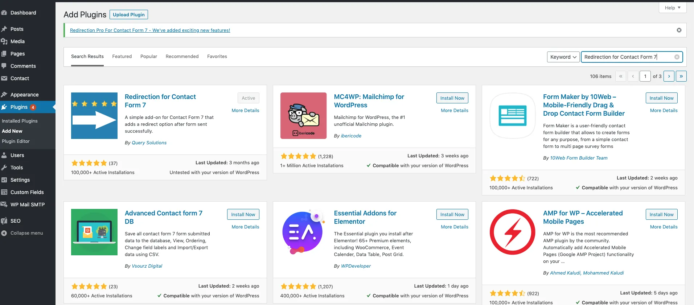This screenshot has width=694, height=305.
Task: Open Essential Addons for Elementor thumbnail
Action: [x=304, y=232]
